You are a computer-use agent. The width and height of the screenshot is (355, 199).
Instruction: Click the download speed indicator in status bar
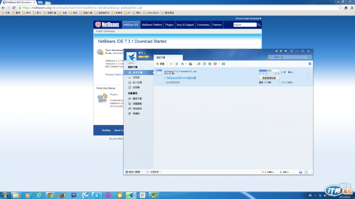click(x=268, y=172)
